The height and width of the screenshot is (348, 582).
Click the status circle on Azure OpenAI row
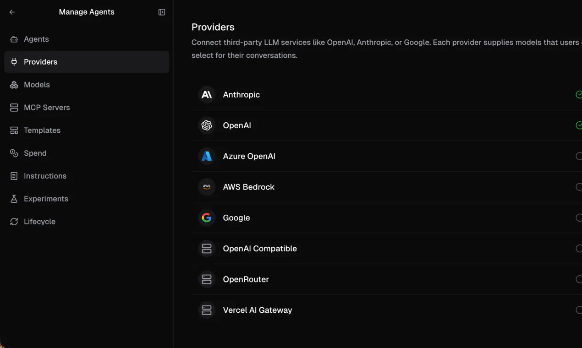point(579,156)
